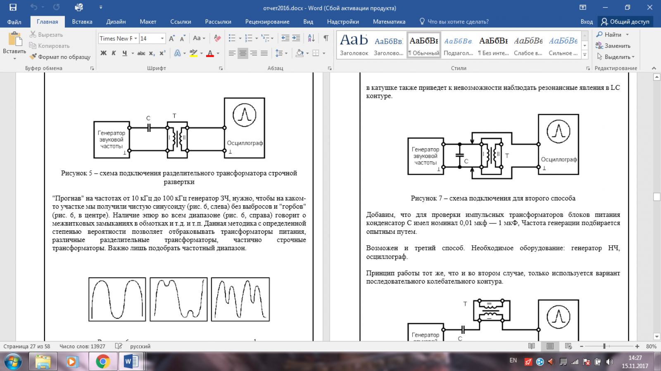Open File Explorer from the taskbar
Screen dimensions: 661x371
(43, 362)
